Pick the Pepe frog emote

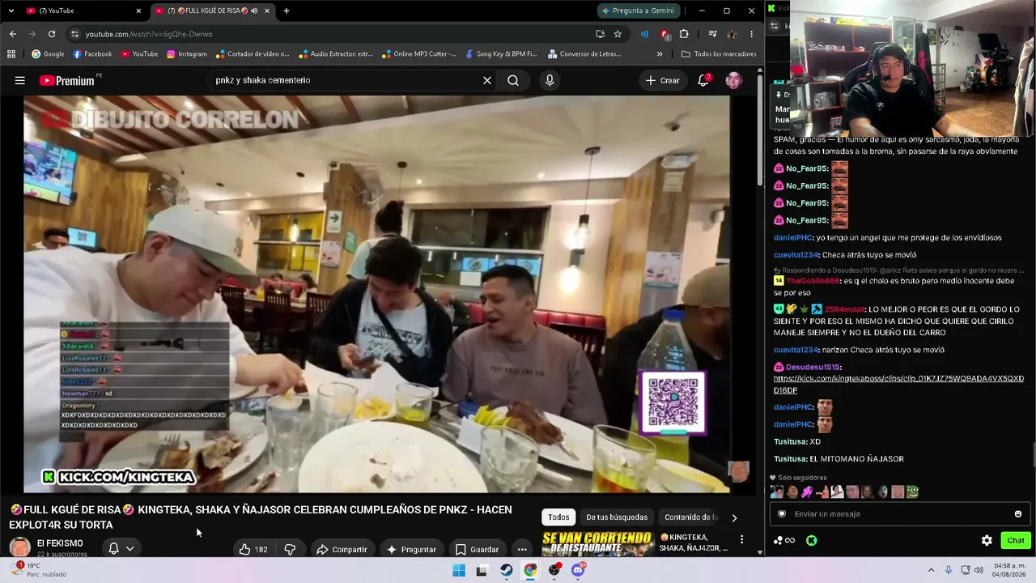coord(912,492)
